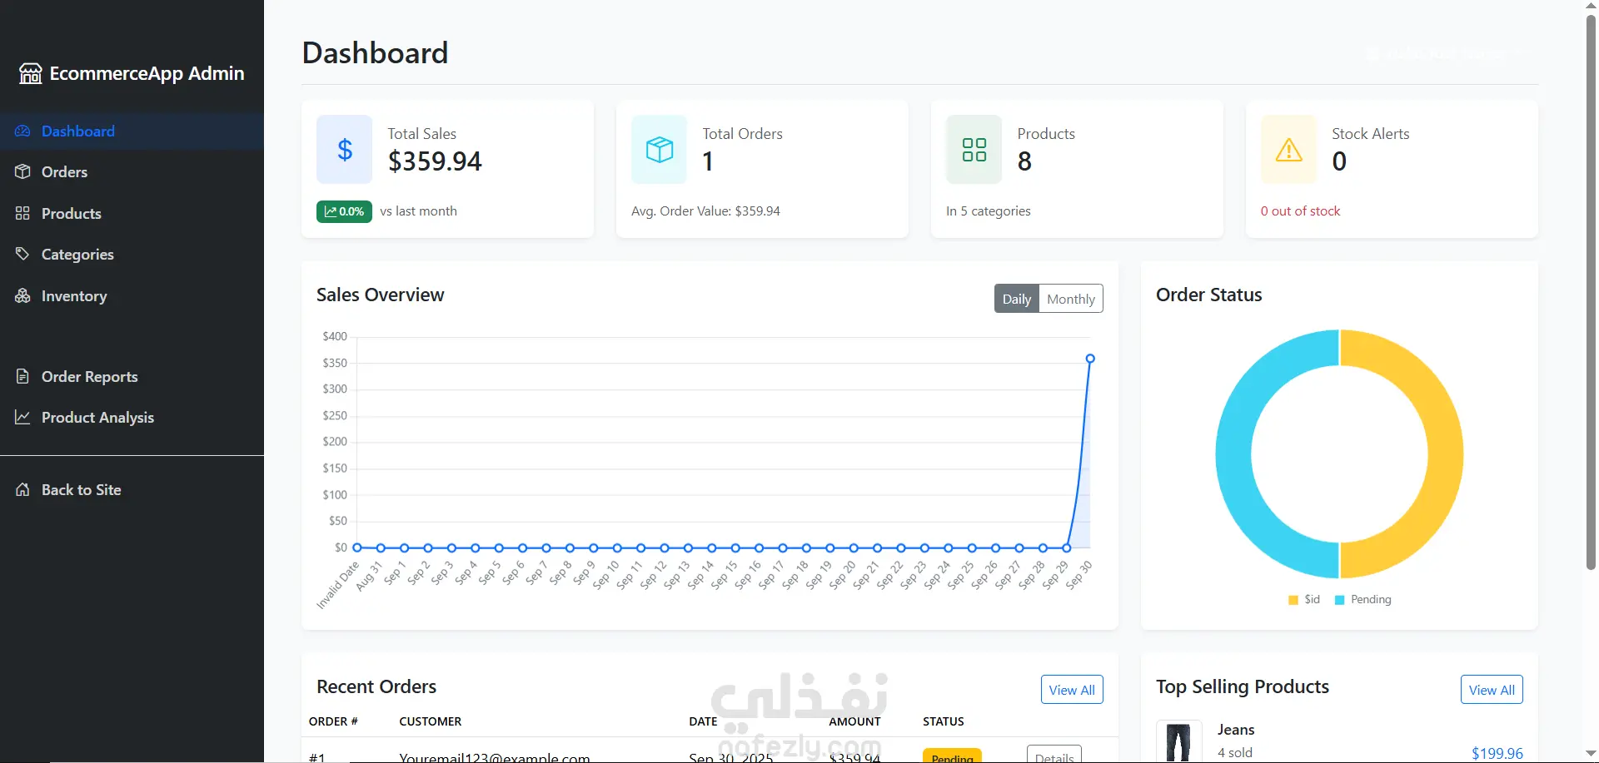The height and width of the screenshot is (763, 1599).
Task: Click 'Avg. Order Value: $359.94' text
Action: coord(705,211)
